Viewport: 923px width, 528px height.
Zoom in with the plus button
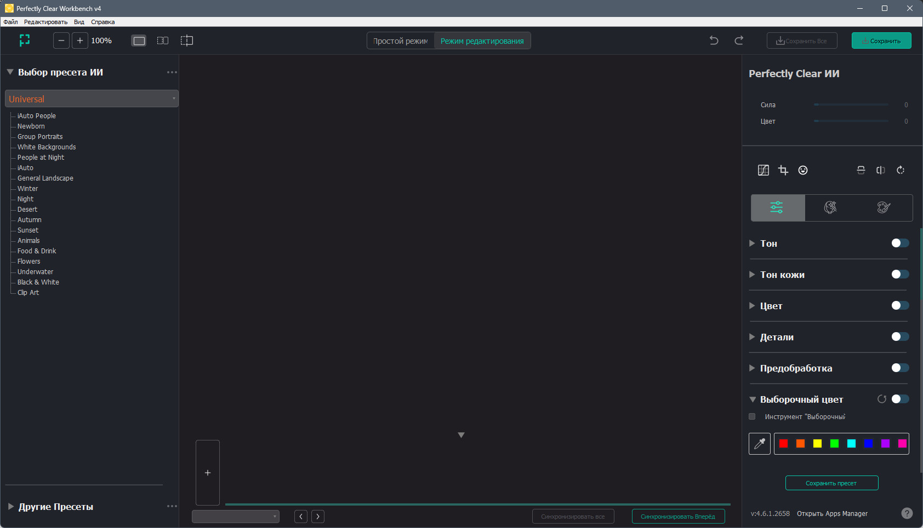point(80,40)
